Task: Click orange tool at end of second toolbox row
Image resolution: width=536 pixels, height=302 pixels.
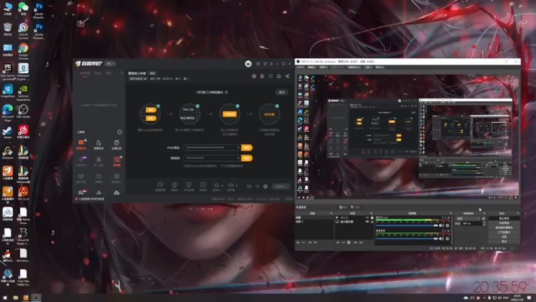Action: coord(117,159)
